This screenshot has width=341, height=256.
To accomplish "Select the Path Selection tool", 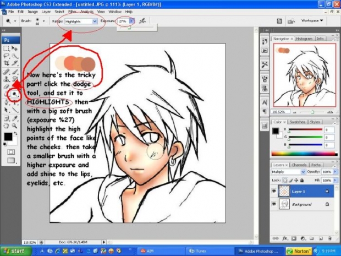I will tap(7, 110).
